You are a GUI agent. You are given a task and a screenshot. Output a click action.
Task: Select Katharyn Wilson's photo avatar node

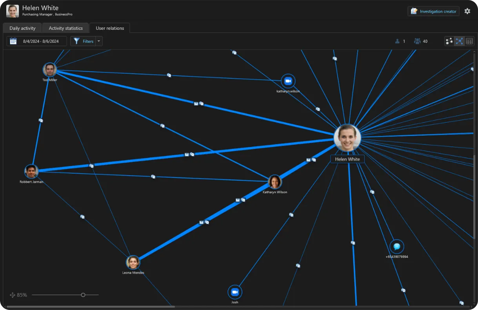coord(275,182)
